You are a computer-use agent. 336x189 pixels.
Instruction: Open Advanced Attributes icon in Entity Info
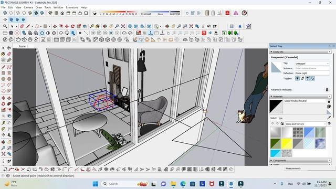327,90
